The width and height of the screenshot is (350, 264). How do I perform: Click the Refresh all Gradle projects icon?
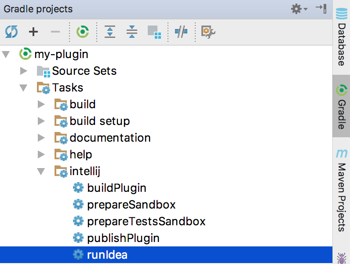click(x=11, y=32)
